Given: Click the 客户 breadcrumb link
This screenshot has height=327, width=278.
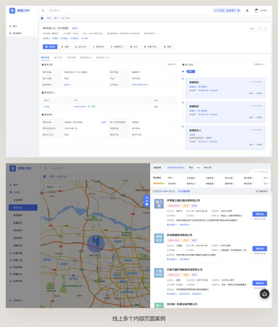Looking at the screenshot, I should pos(56,18).
